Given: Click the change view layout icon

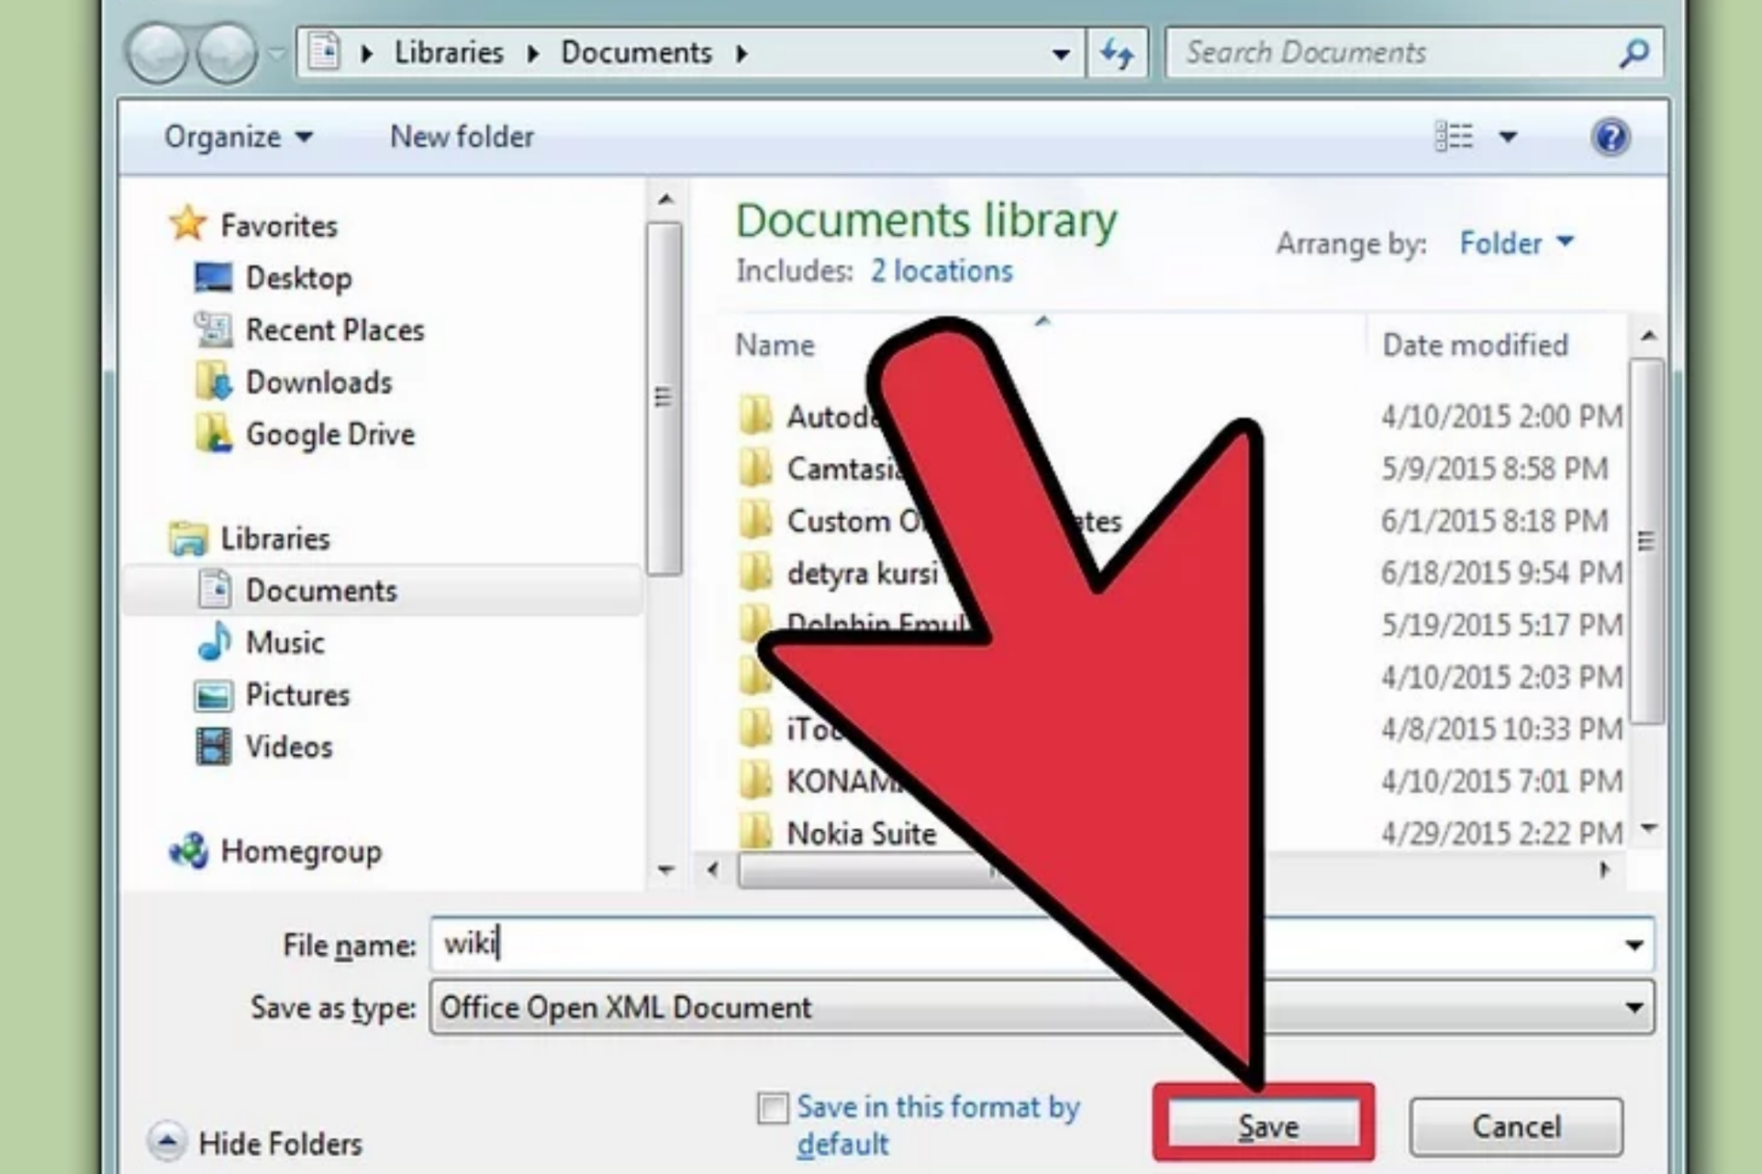Looking at the screenshot, I should point(1454,138).
